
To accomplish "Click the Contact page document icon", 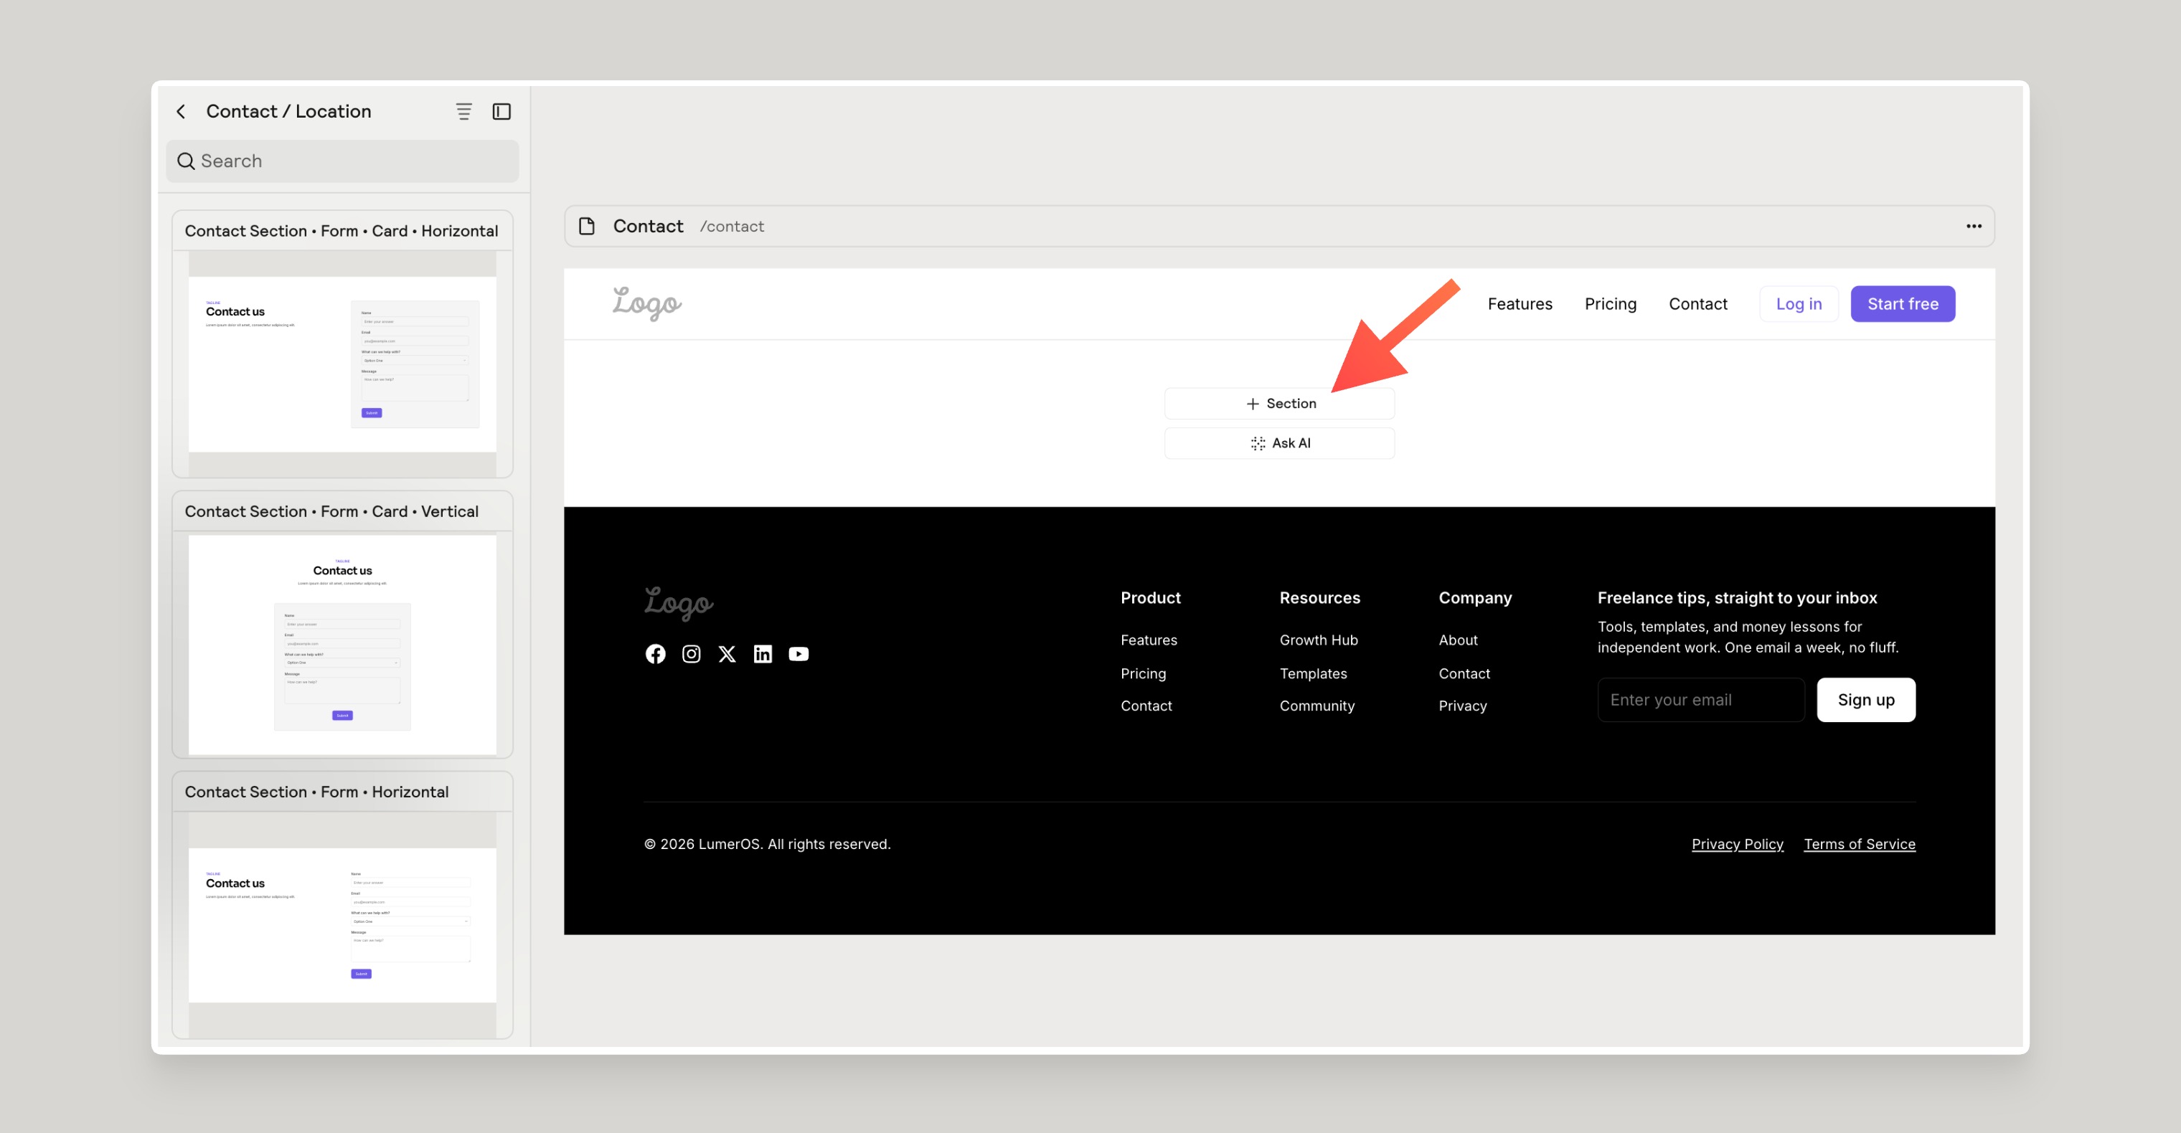I will (586, 226).
